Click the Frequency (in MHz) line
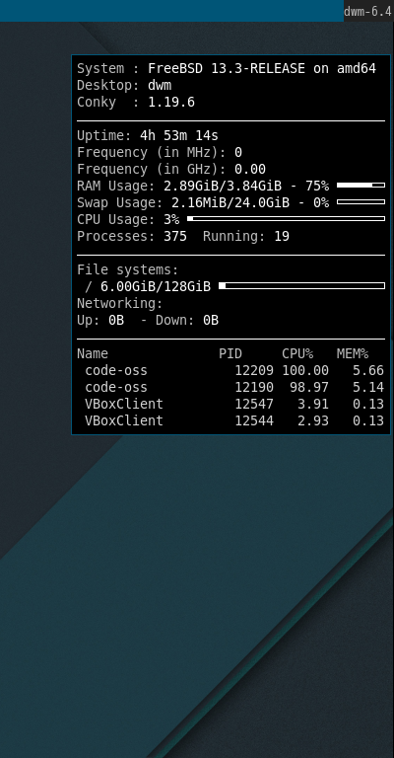 [160, 153]
